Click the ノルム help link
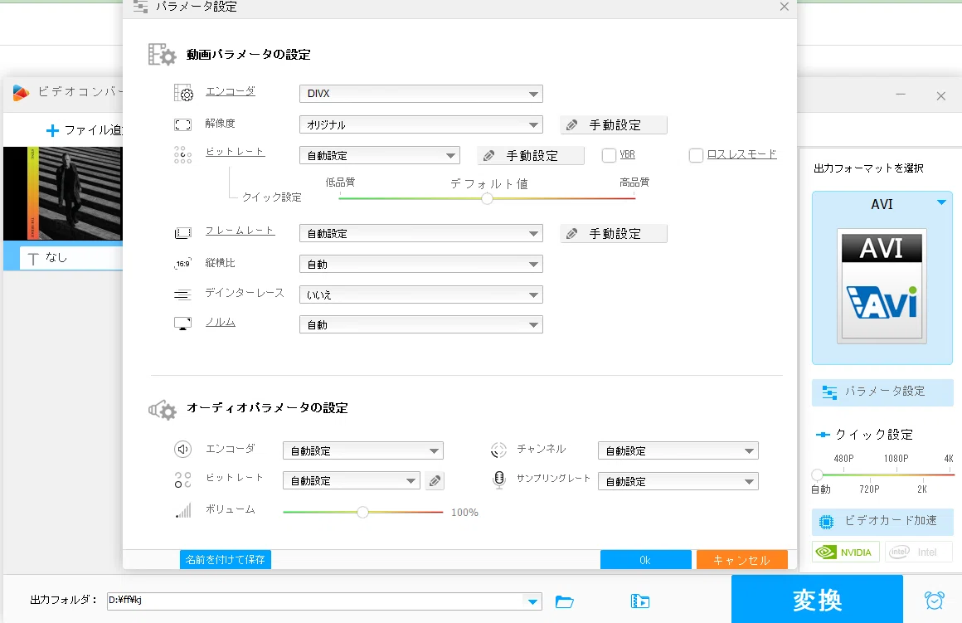 221,322
